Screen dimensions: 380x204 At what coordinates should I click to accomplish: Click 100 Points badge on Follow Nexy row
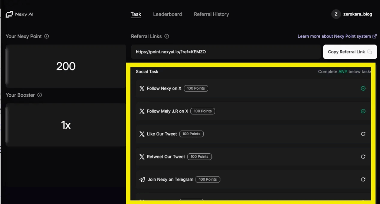tap(196, 88)
